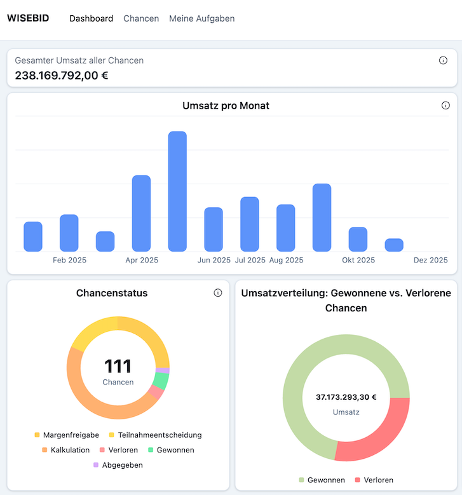Toggle Gewonnen legend in Umsatzverteilung chart

[x=322, y=480]
